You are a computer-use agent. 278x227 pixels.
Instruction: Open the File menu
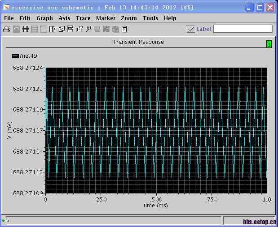9,18
